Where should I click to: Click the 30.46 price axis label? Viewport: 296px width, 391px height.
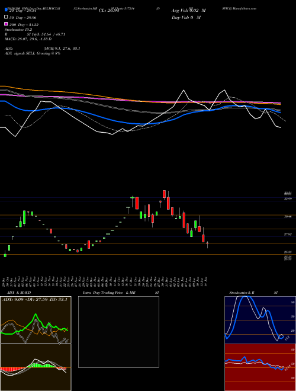(x=288, y=217)
